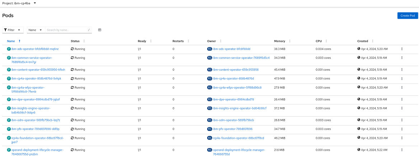Click the 0.004 cores CPU value

point(323,49)
